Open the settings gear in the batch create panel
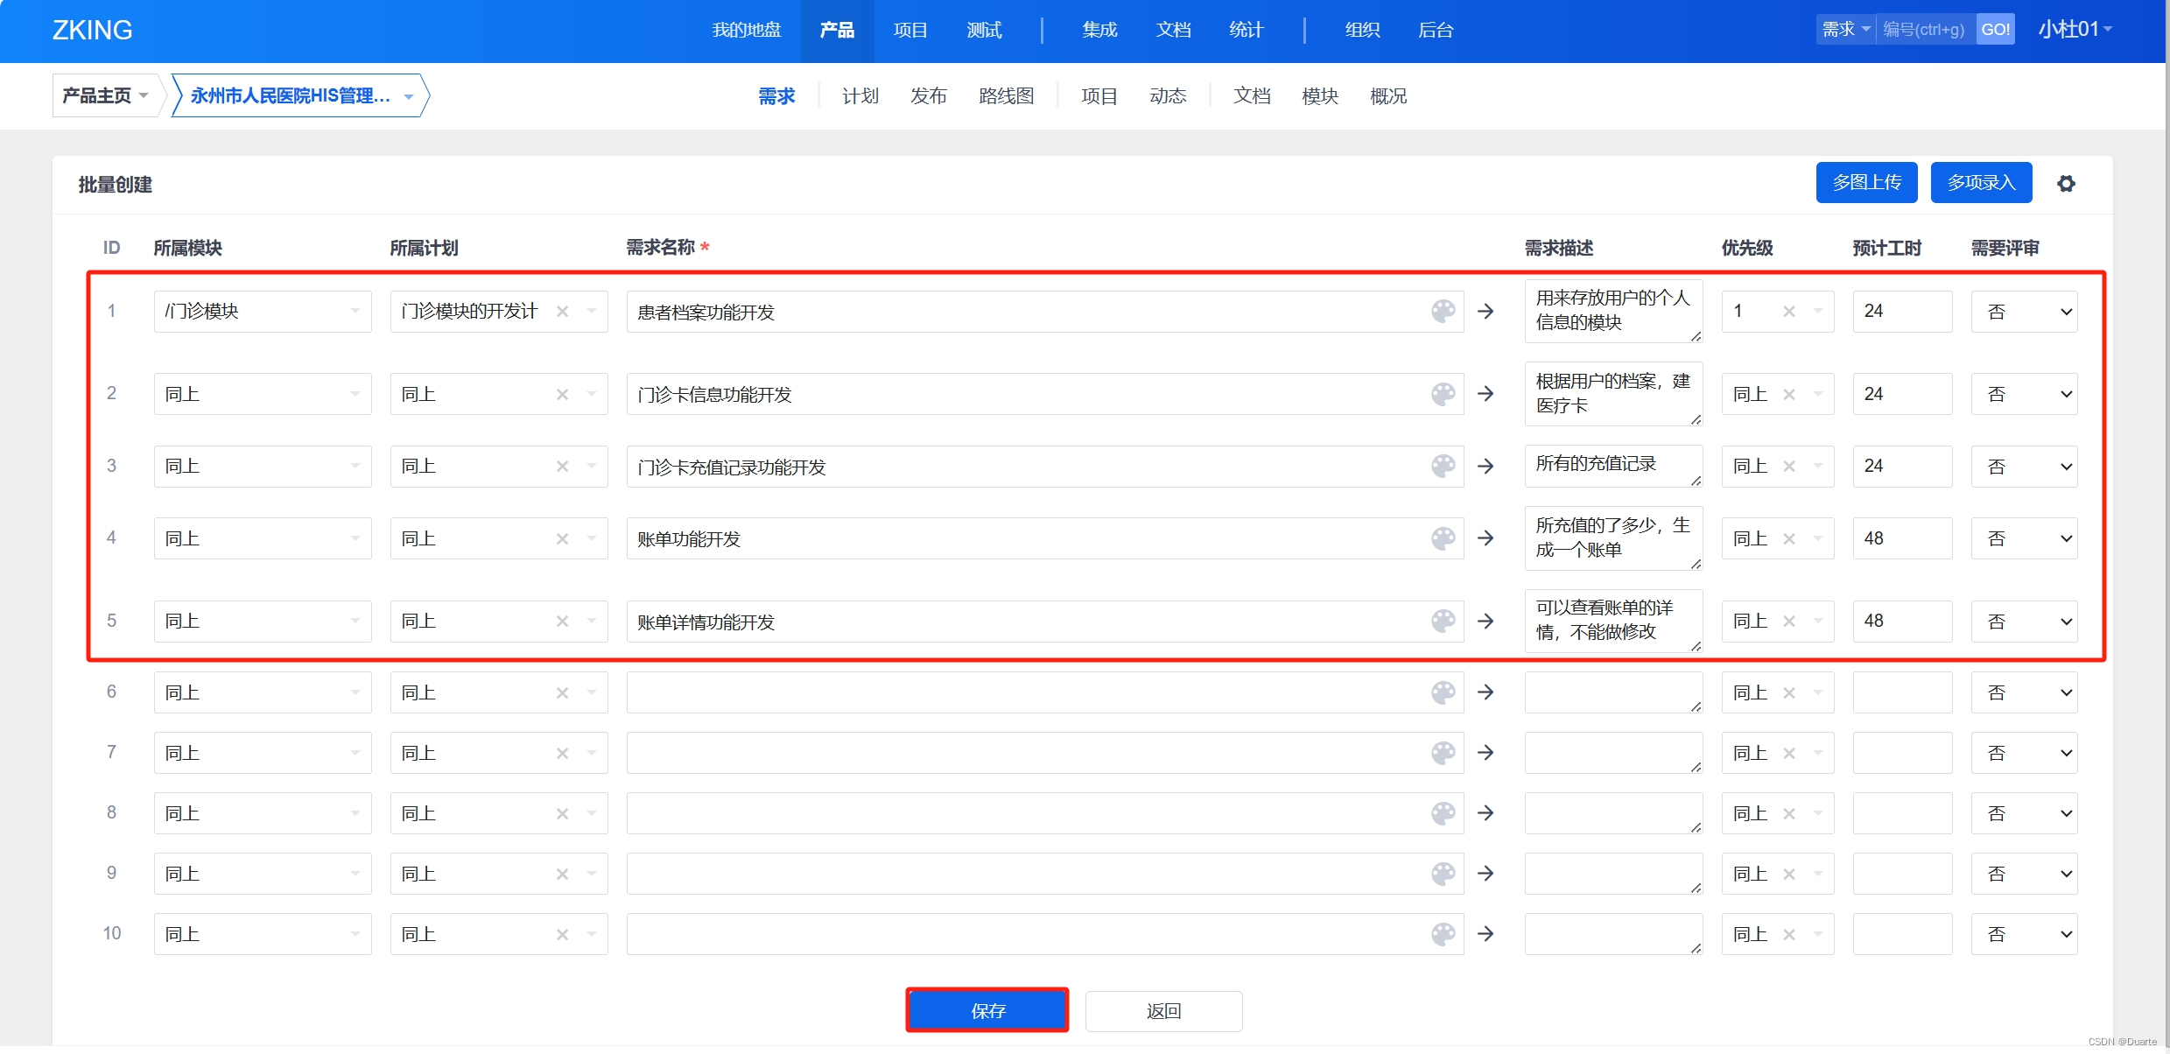Image resolution: width=2170 pixels, height=1054 pixels. (x=2066, y=184)
